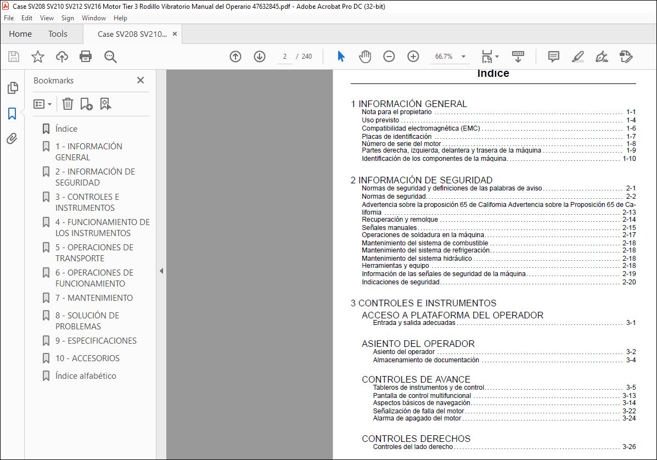Click the Print file icon
The height and width of the screenshot is (460, 657).
tap(86, 57)
